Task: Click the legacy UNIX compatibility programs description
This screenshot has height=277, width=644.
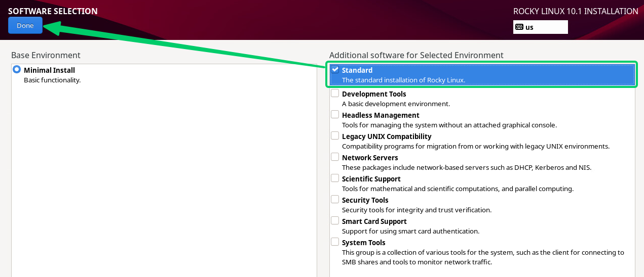Action: 476,146
